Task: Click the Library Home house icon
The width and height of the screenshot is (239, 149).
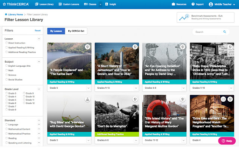Action: 6,14
